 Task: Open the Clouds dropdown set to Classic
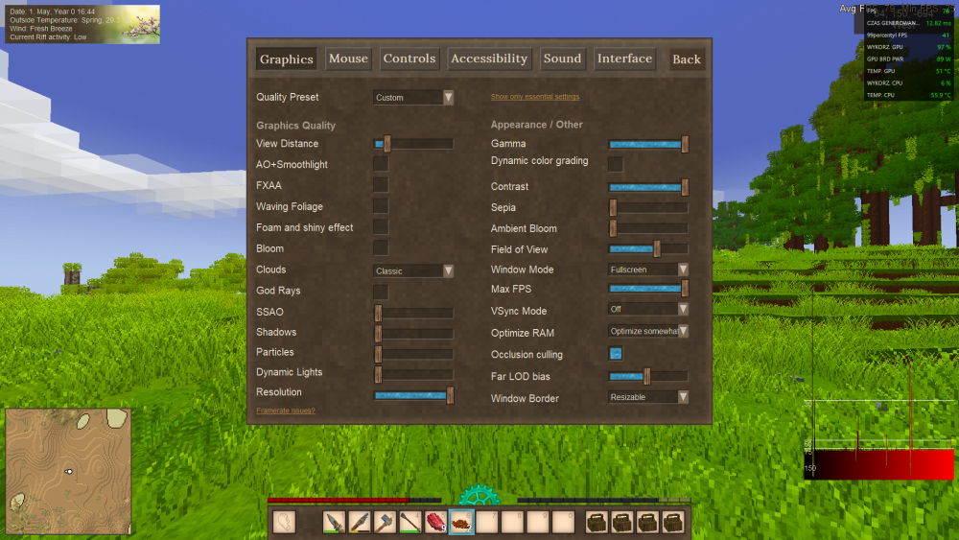click(413, 270)
